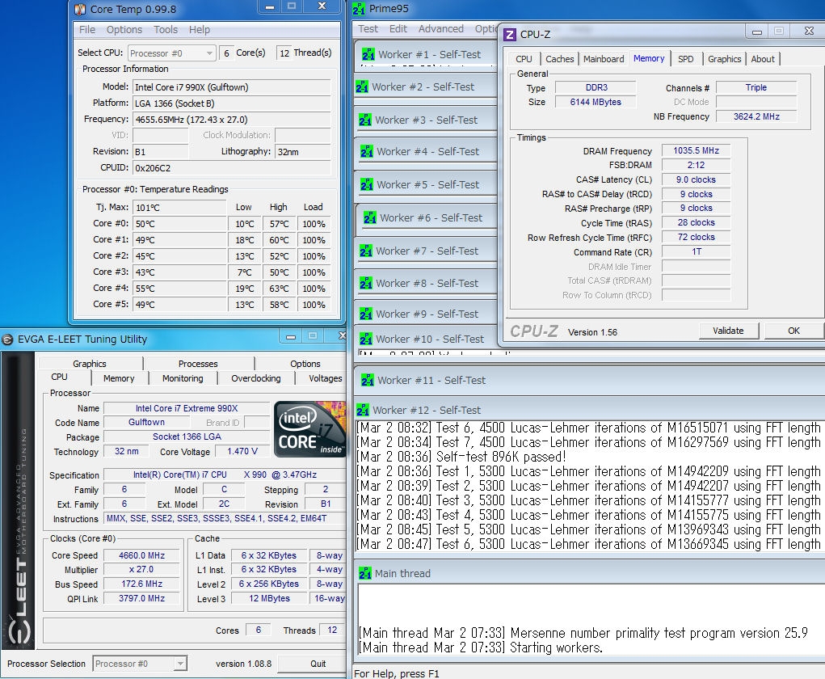
Task: Click the Quit button in E-LEET
Action: coord(318,664)
